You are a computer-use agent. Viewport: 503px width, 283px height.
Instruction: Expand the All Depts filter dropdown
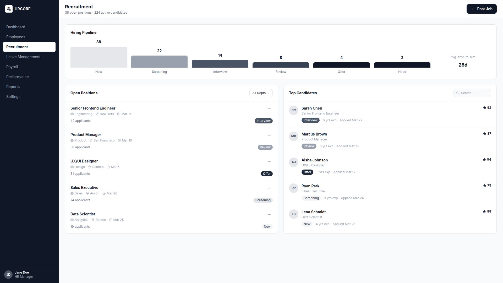pos(261,93)
